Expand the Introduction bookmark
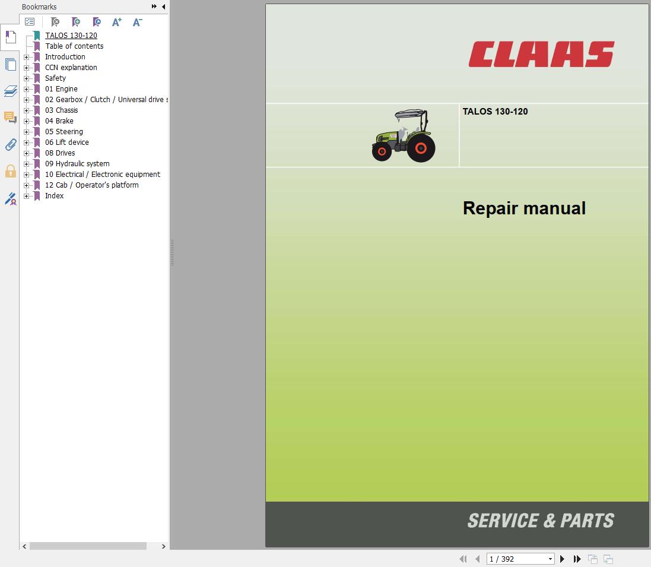The image size is (651, 567). (x=26, y=57)
